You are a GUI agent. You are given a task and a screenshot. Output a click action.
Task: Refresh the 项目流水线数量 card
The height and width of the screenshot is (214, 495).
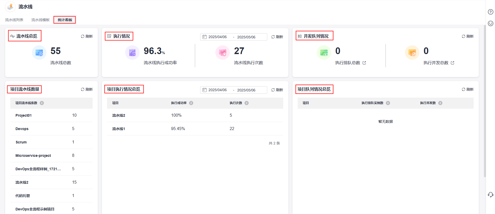coord(87,89)
